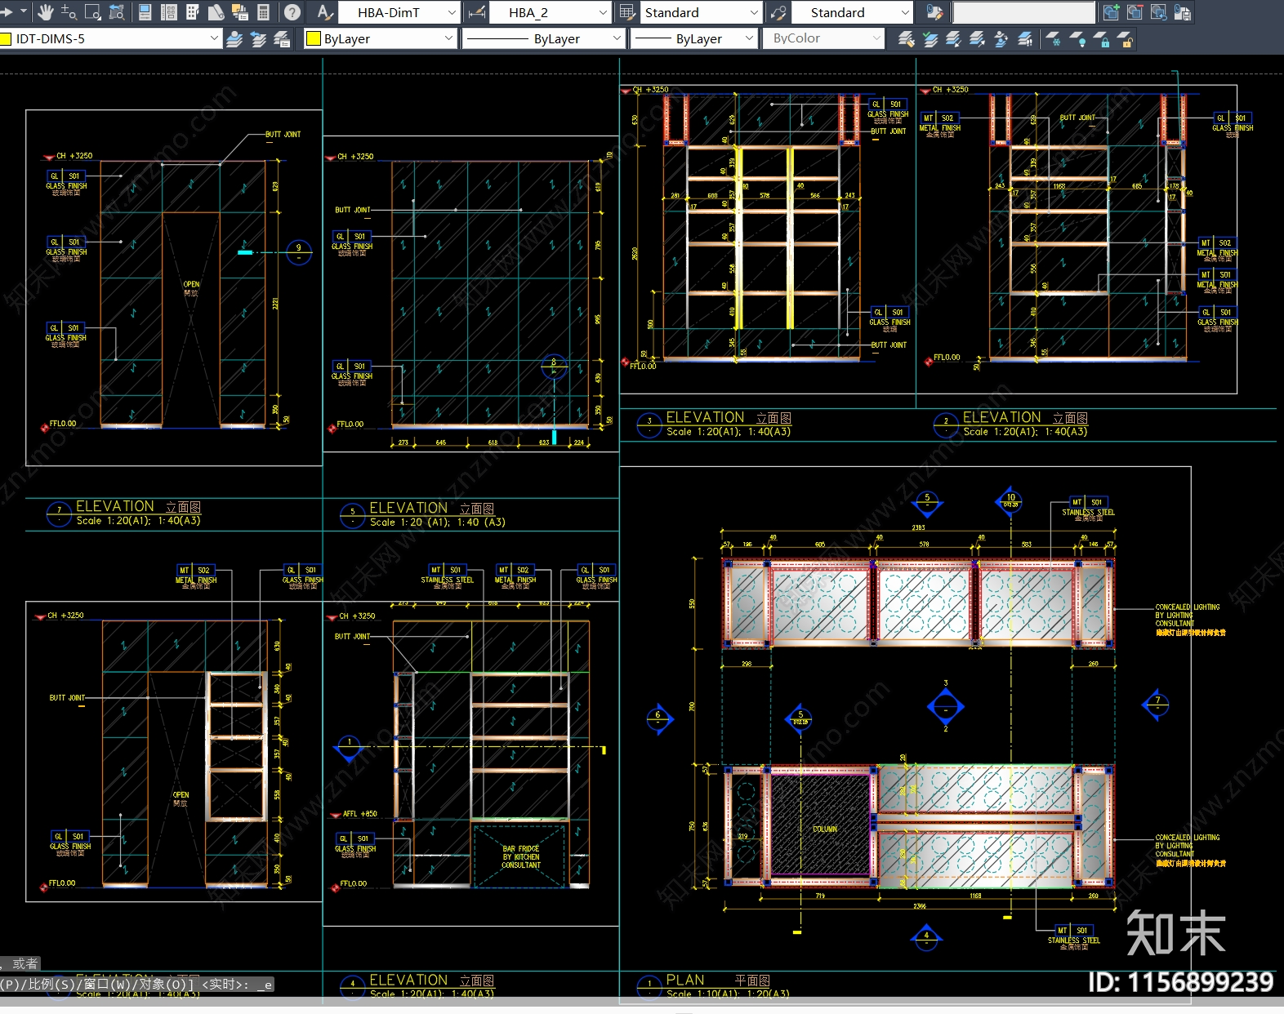This screenshot has width=1284, height=1014.
Task: Toggle Layer Lock padlock icon
Action: pos(1102,38)
